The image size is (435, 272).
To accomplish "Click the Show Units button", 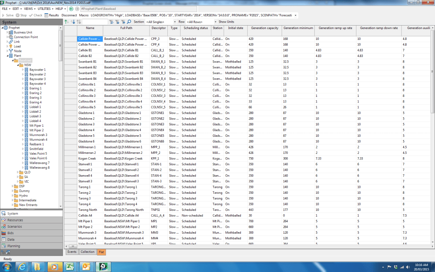I will point(226,22).
